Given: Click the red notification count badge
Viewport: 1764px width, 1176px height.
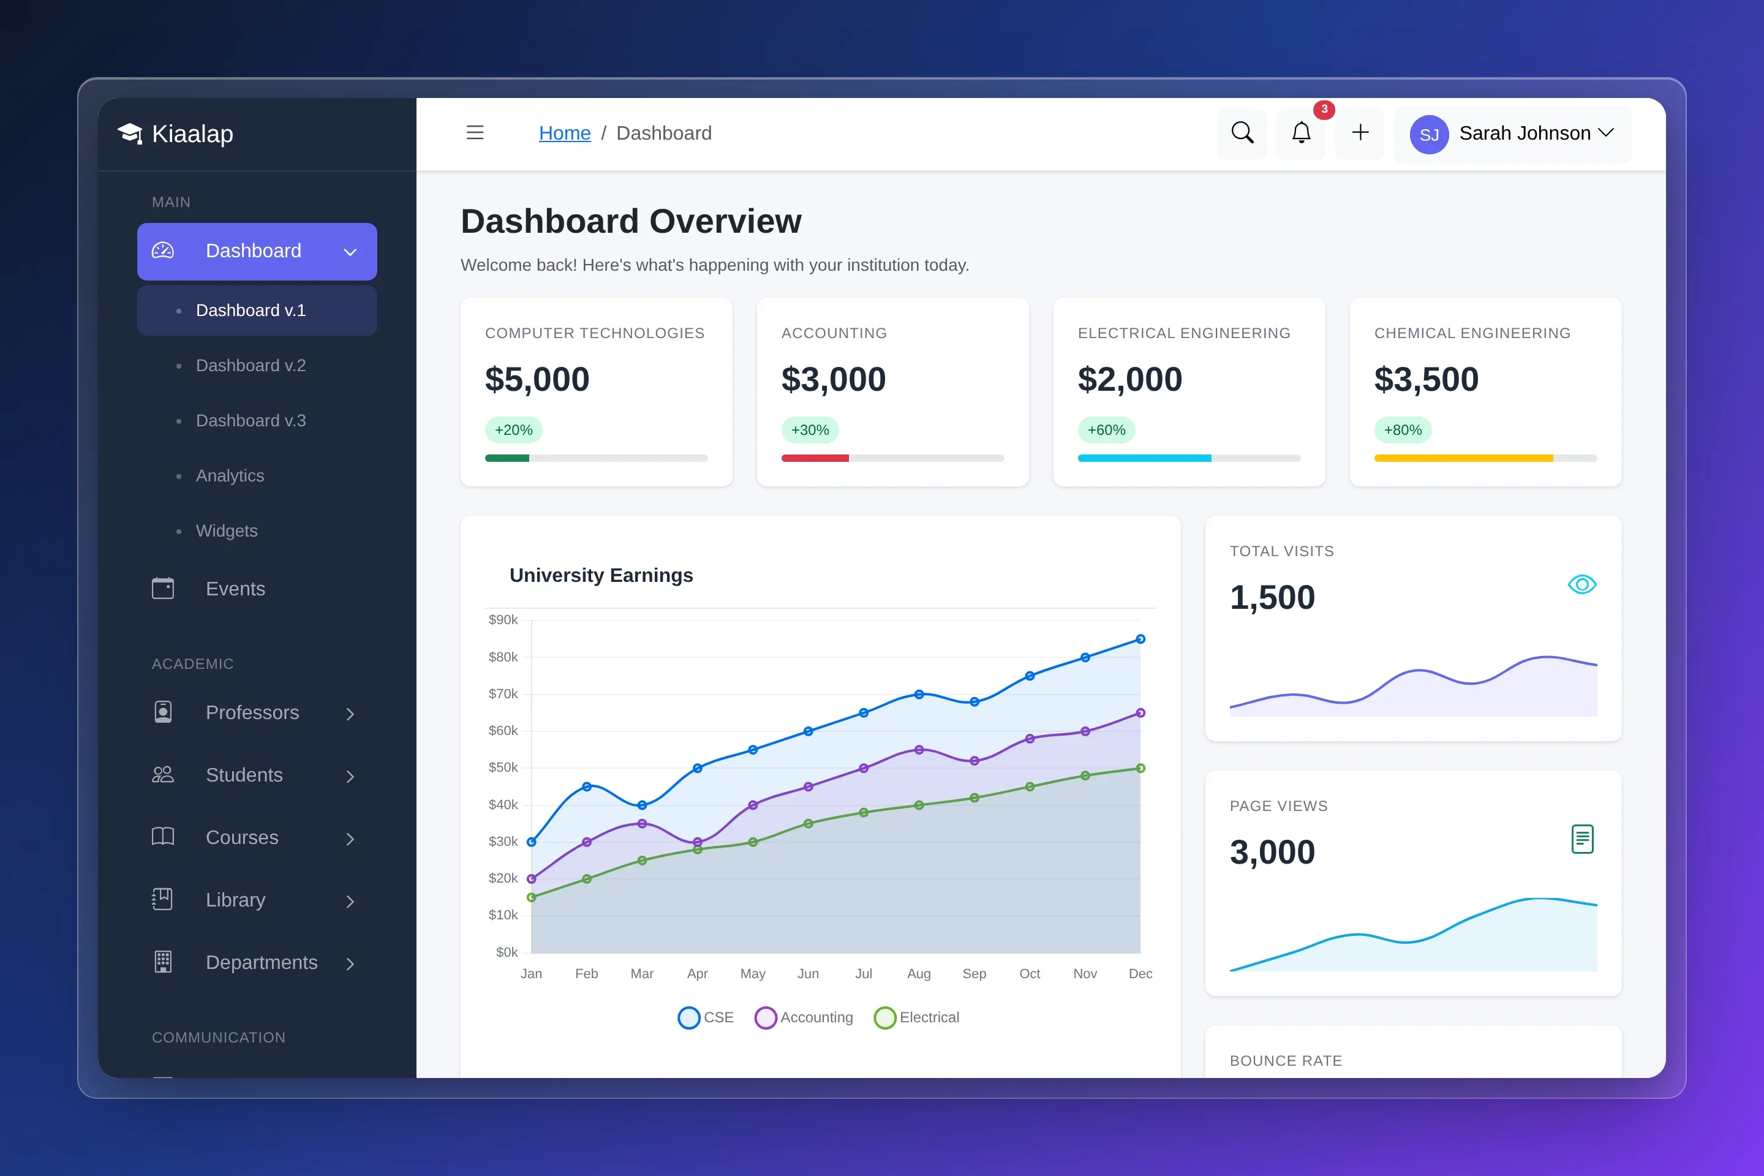Looking at the screenshot, I should [1324, 110].
